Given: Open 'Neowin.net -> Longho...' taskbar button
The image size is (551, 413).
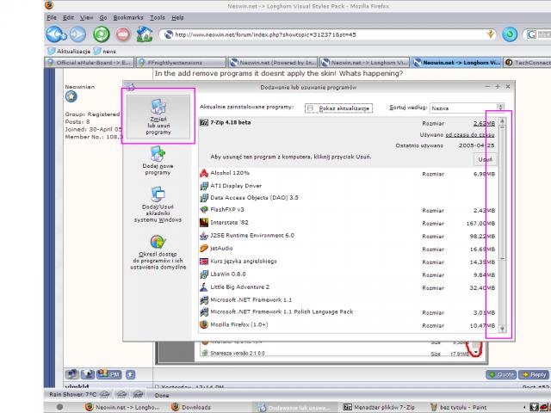Looking at the screenshot, I should tap(123, 407).
